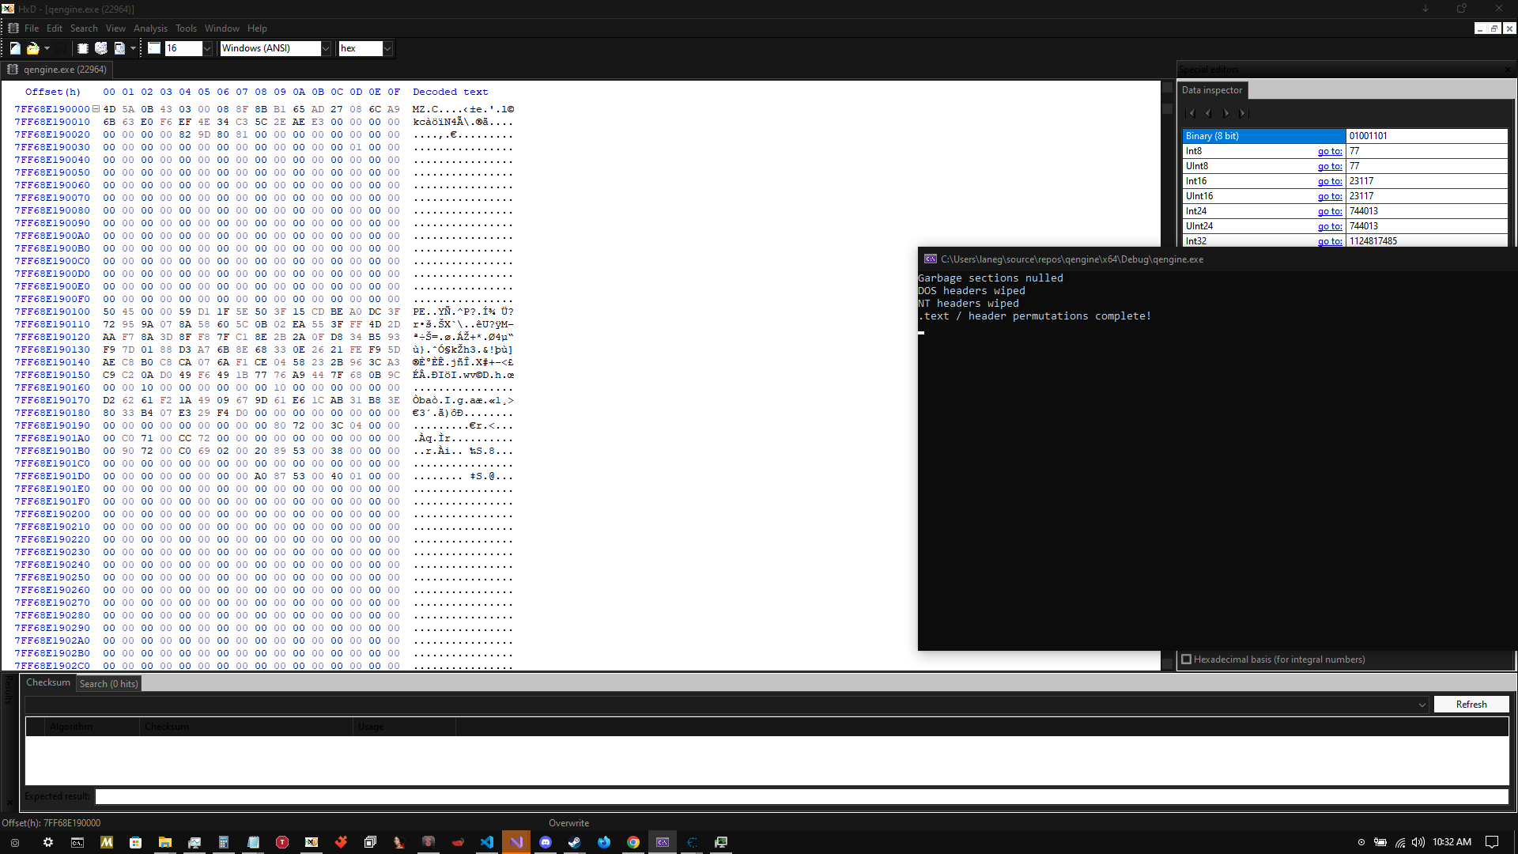Click the Open file folder icon
This screenshot has width=1518, height=854.
click(x=32, y=48)
